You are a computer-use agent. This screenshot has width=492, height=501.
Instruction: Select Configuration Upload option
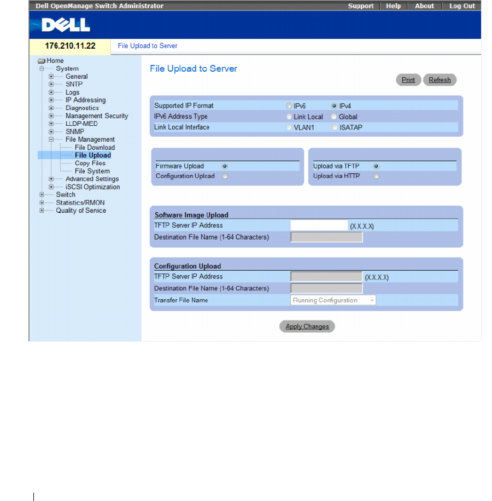(x=225, y=176)
